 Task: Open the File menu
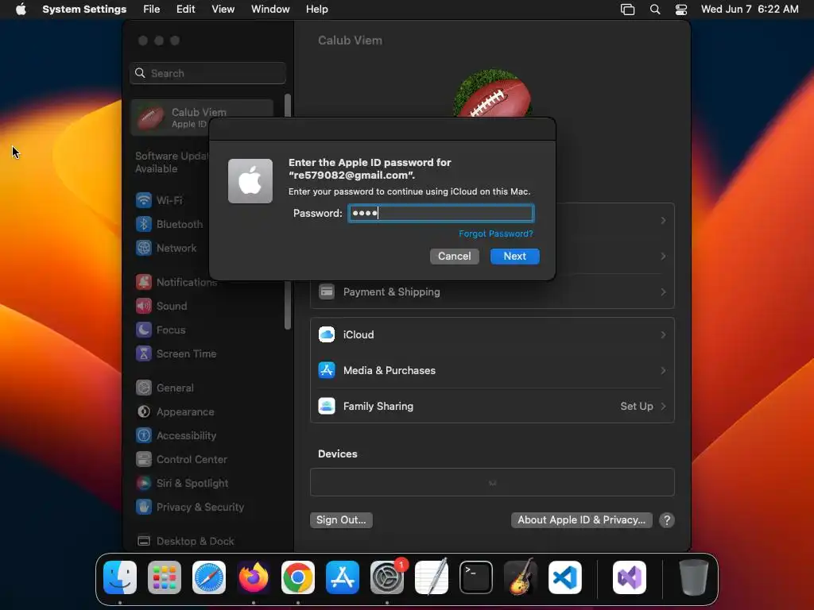152,10
